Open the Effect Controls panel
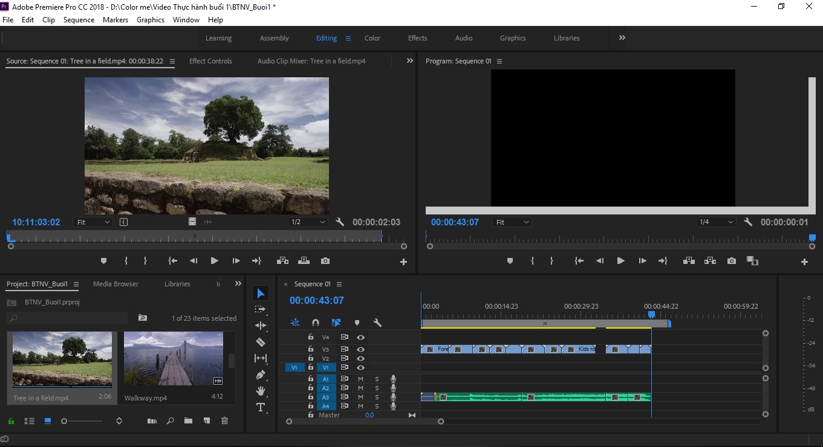Screen dimensions: 823x447 (x=210, y=61)
